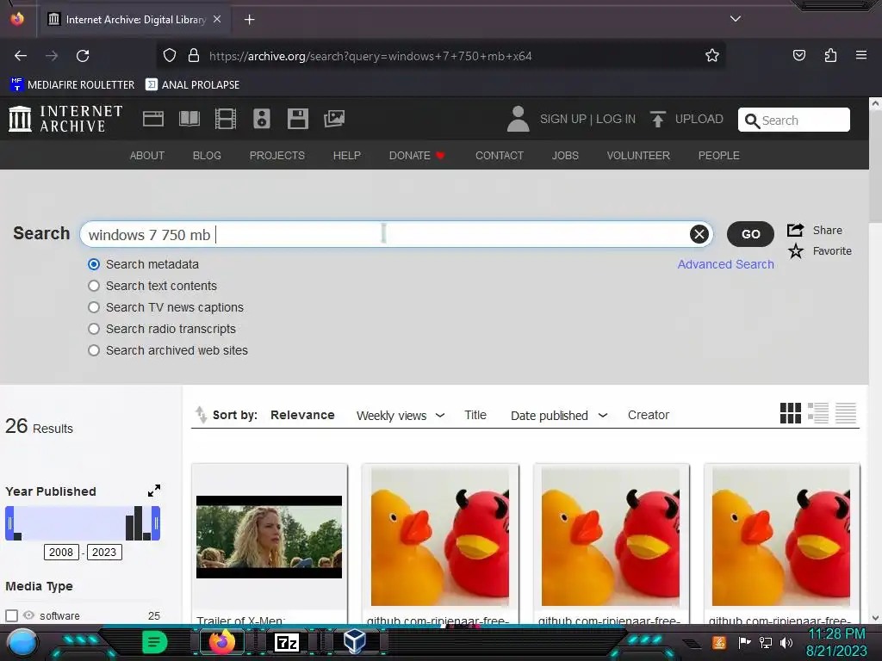This screenshot has width=882, height=661.
Task: Open the Images icon in Archive header
Action: [334, 119]
